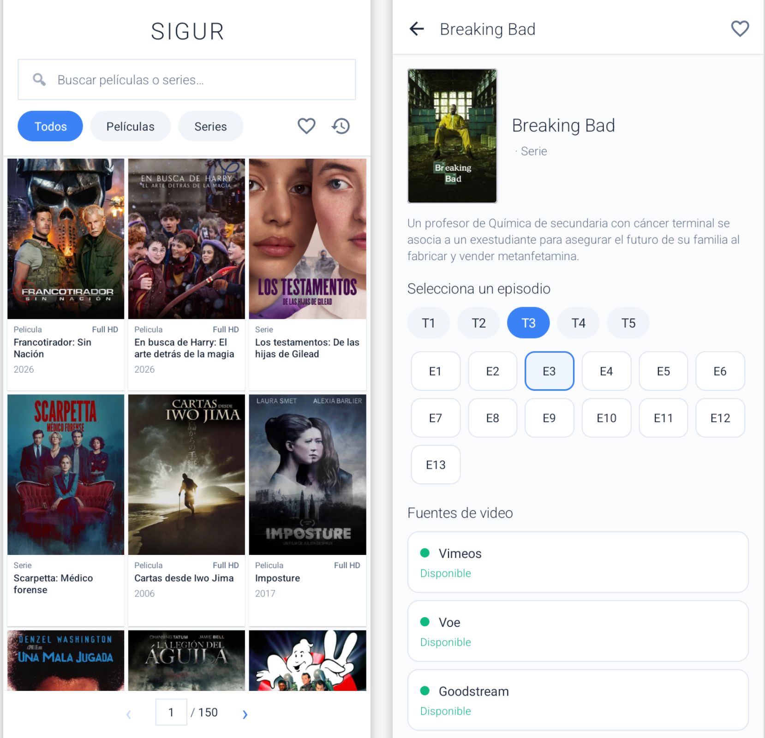Select the Voe video source
The height and width of the screenshot is (738, 765).
pos(578,631)
